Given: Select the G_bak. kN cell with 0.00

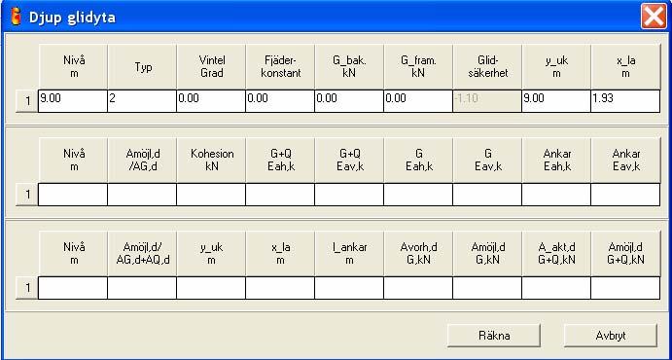Looking at the screenshot, I should click(x=349, y=101).
